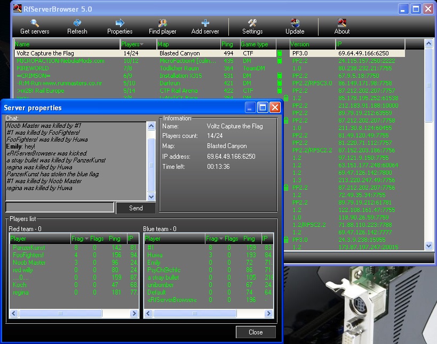Send the chat message
Screen dimensions: 437x344
tap(136, 208)
